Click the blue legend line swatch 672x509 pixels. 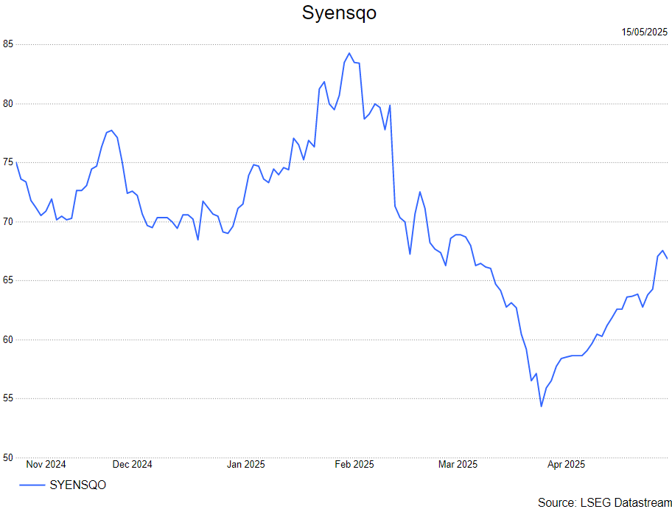32,485
